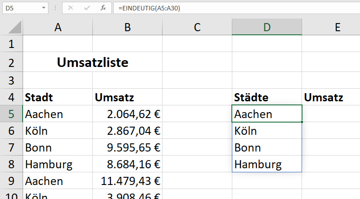Click the Köln cell in row 6 column A
Viewport: 360px width, 199px height.
[x=58, y=131]
